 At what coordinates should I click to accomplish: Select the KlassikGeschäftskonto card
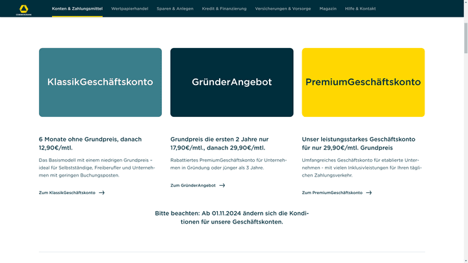pyautogui.click(x=100, y=82)
